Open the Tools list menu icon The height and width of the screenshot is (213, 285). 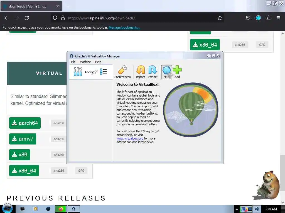[x=104, y=72]
